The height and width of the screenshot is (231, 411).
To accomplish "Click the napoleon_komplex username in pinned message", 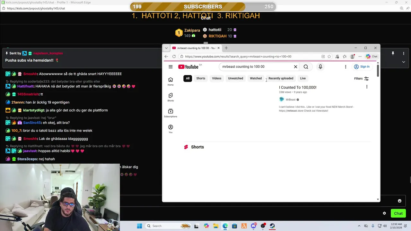I will click(48, 53).
